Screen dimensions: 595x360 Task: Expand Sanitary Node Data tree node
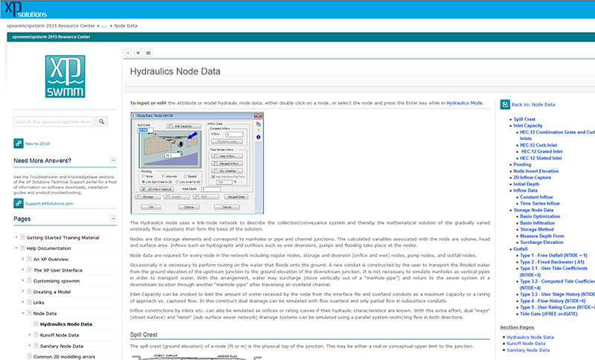pos(30,346)
